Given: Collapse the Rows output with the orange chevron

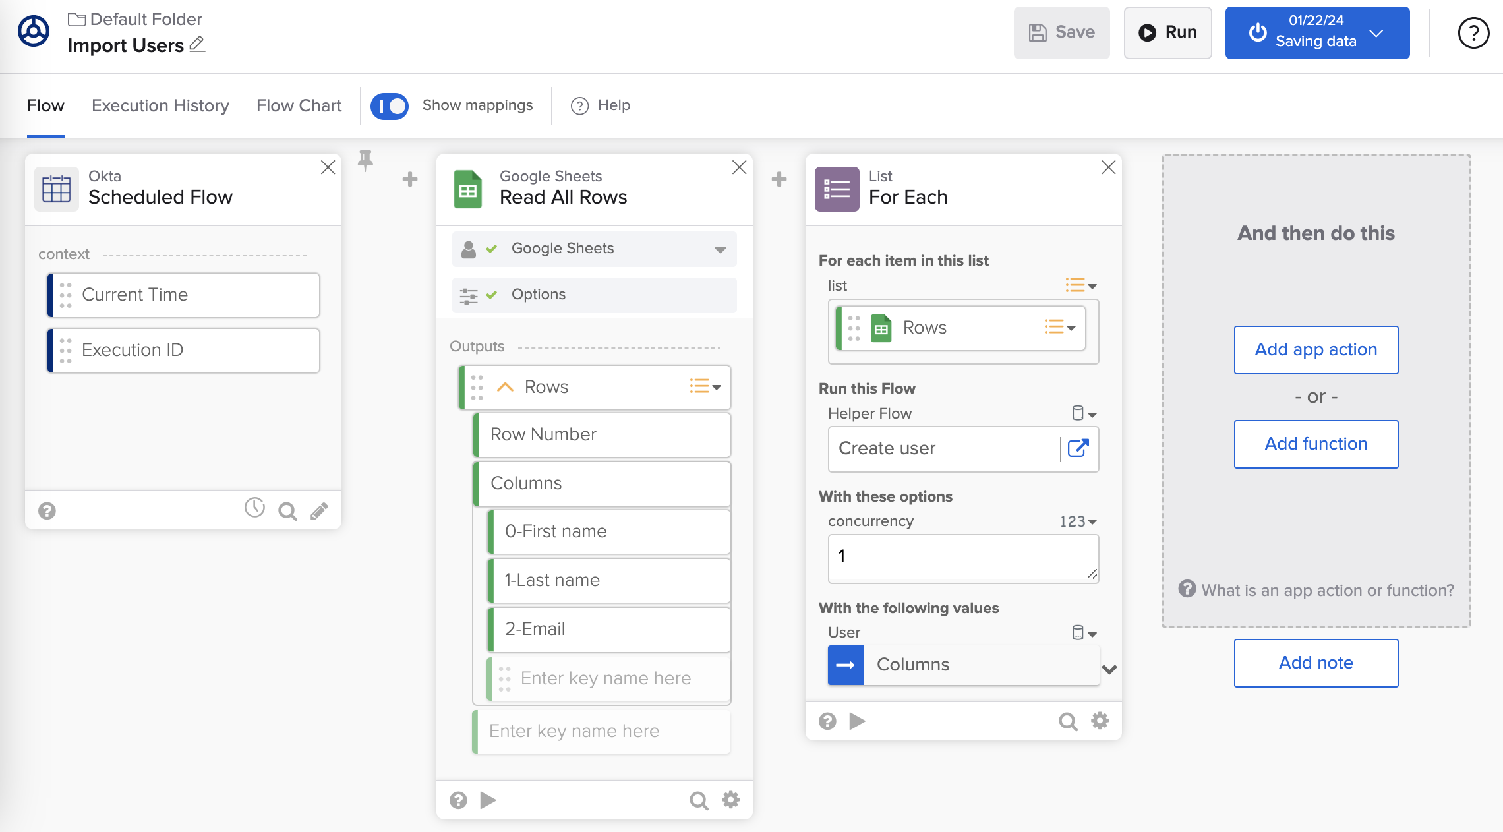Looking at the screenshot, I should 505,387.
